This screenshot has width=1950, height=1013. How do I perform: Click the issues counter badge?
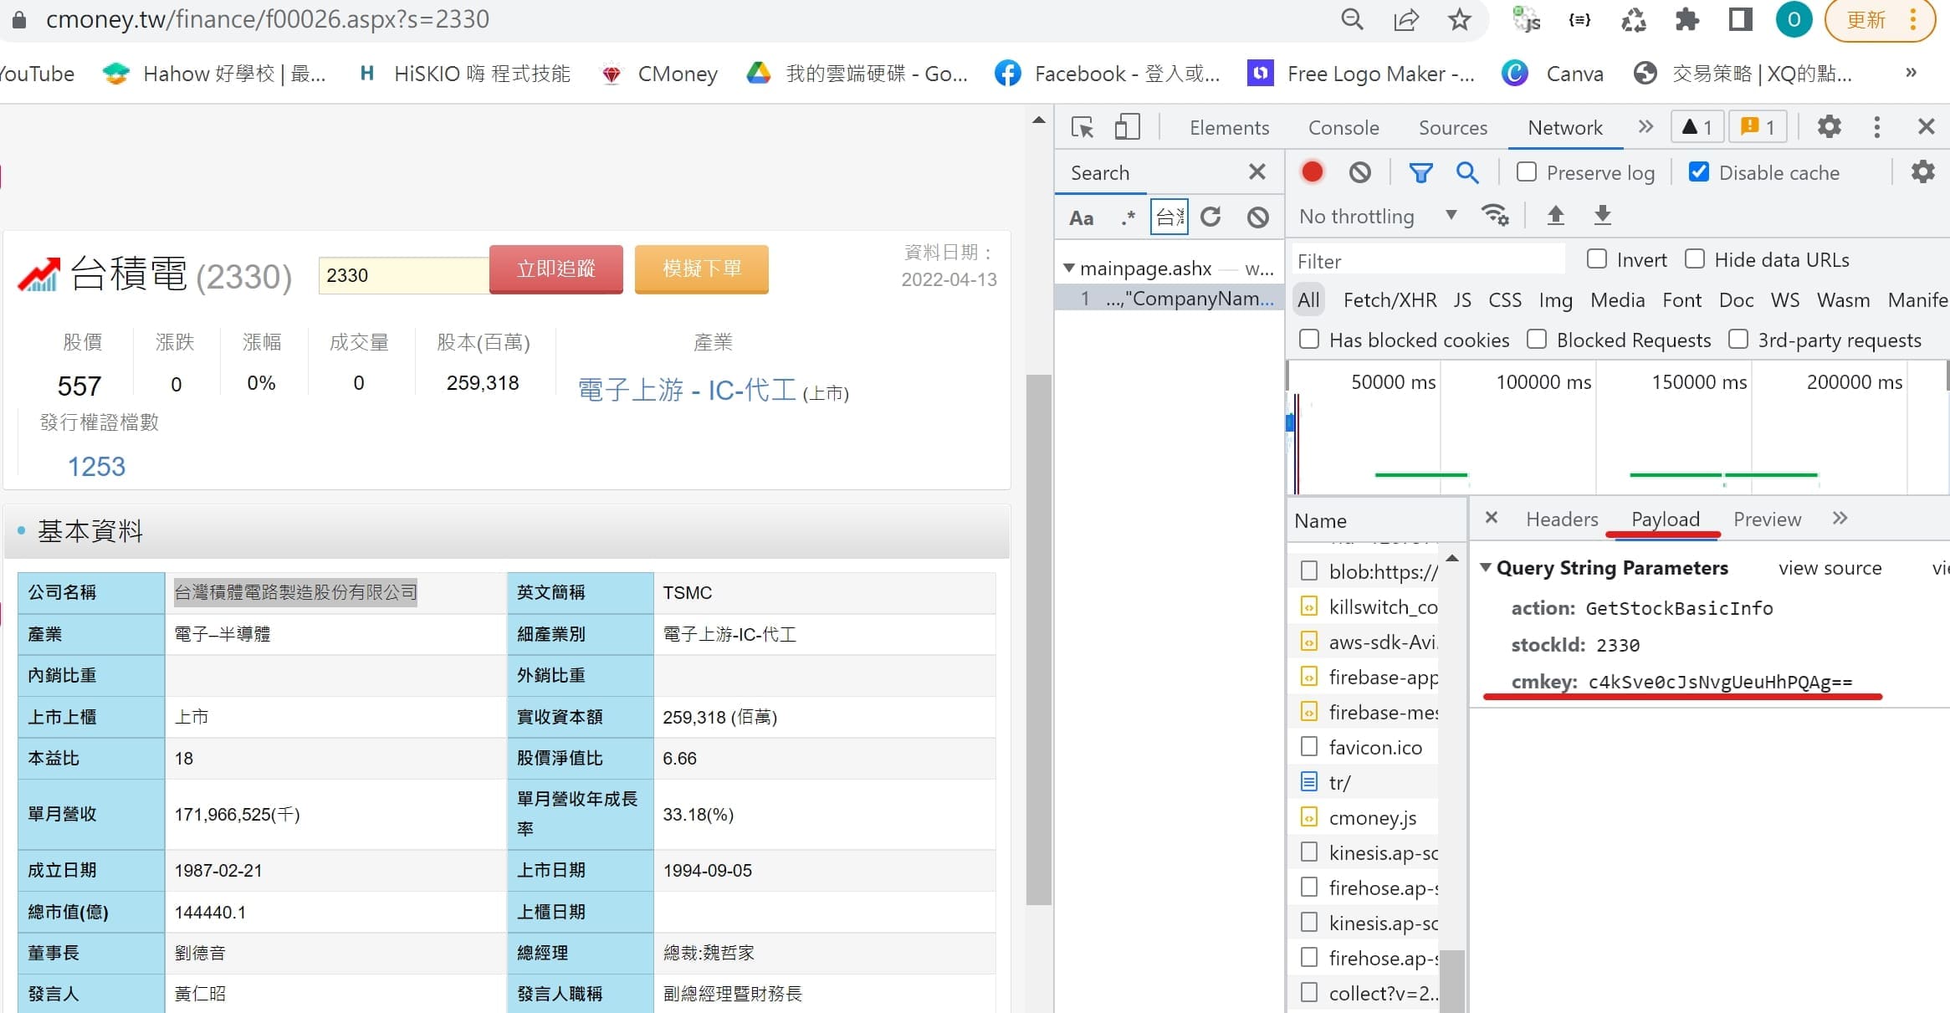(1757, 126)
